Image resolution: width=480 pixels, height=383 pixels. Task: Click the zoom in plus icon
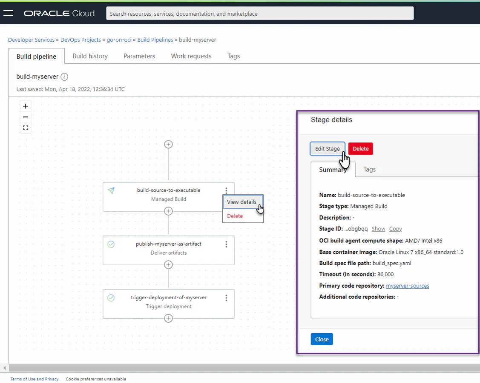[x=26, y=106]
